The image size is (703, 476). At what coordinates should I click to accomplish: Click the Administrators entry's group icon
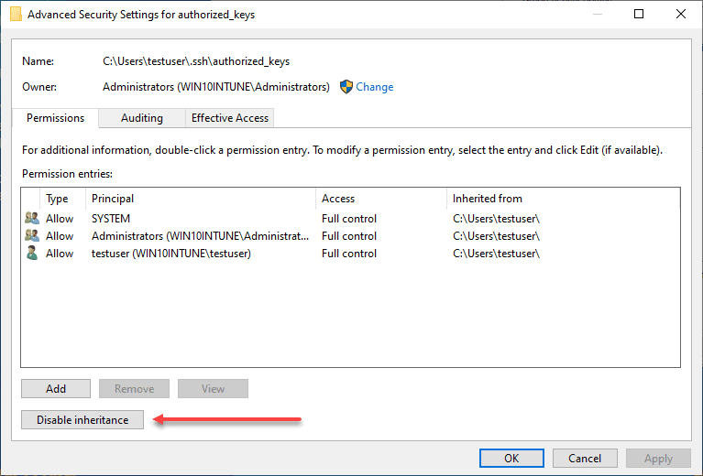[32, 236]
